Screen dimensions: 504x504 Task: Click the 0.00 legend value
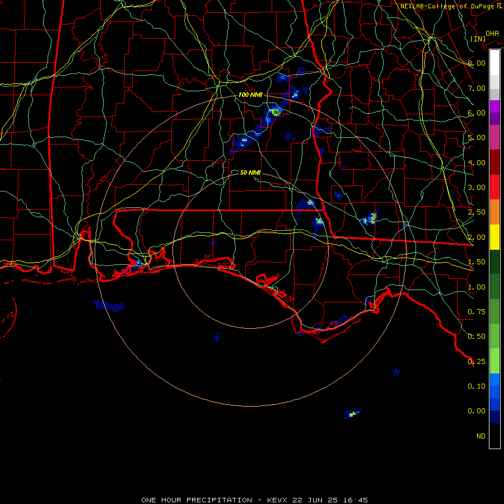477,411
